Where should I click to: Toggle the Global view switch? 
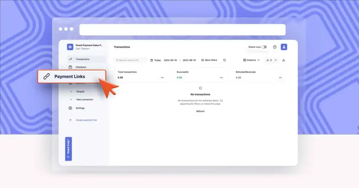coord(264,47)
